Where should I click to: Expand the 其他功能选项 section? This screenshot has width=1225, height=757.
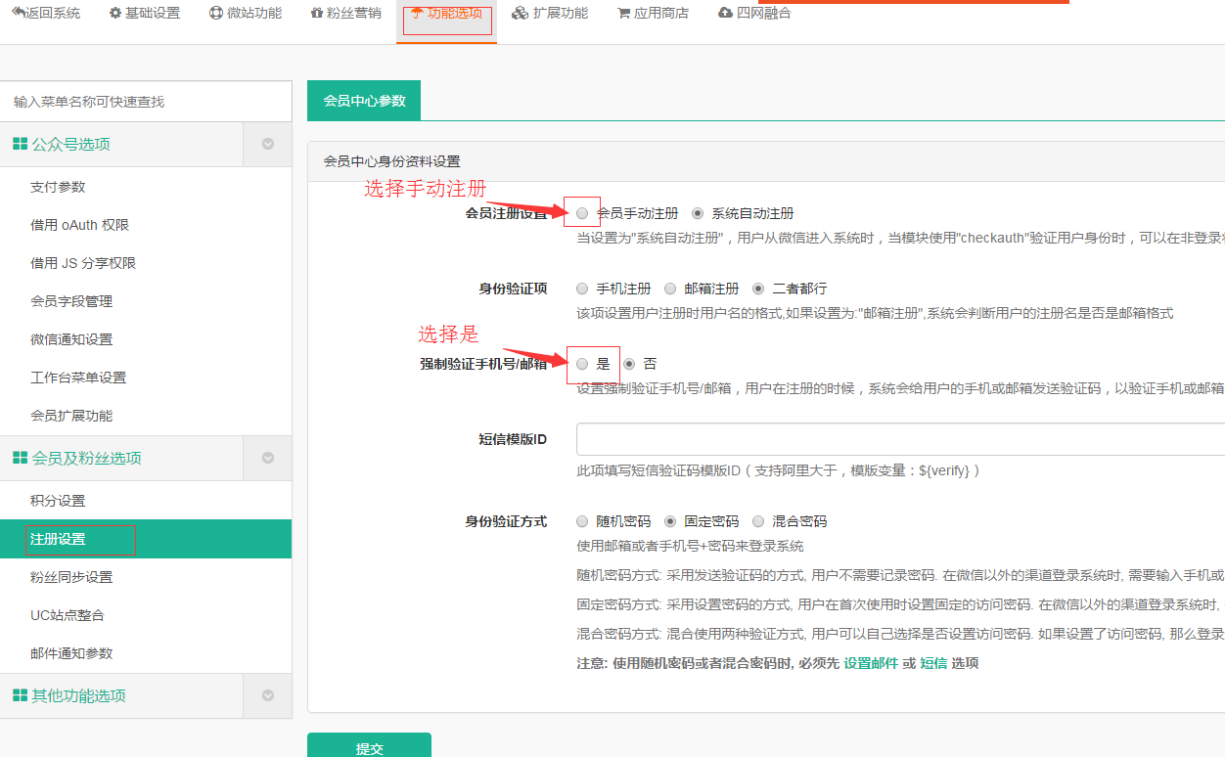(x=267, y=695)
